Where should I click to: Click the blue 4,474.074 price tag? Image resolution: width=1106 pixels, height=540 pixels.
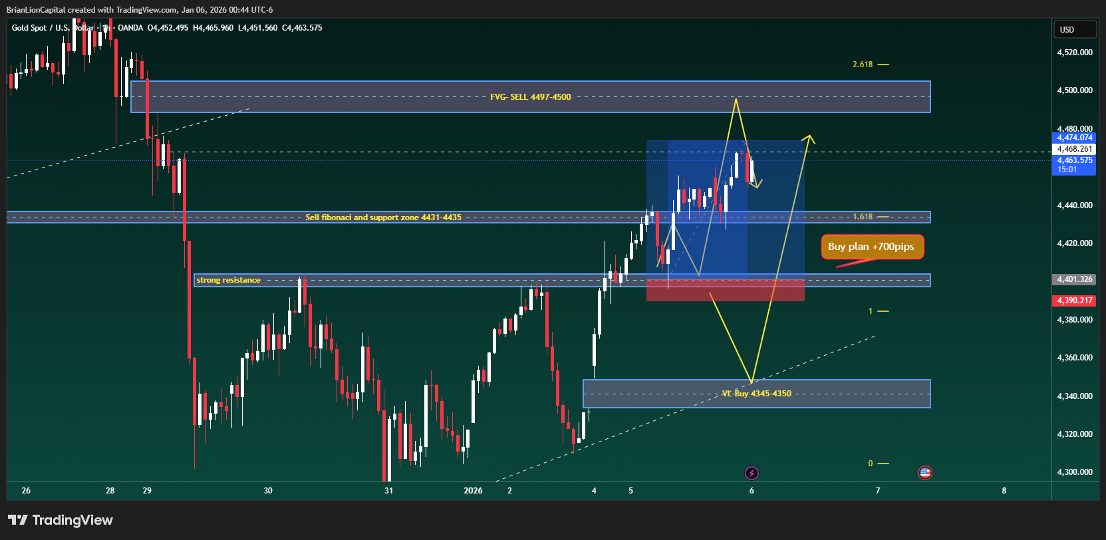click(1073, 138)
